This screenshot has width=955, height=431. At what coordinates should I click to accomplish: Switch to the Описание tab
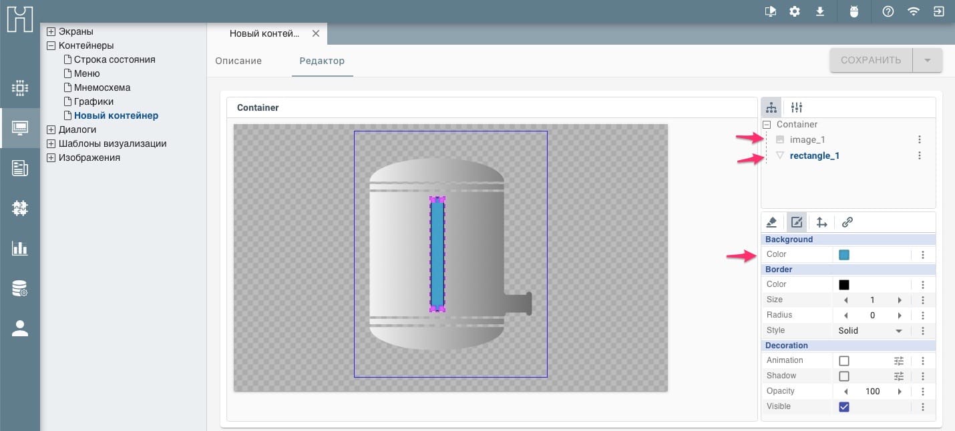pos(238,61)
